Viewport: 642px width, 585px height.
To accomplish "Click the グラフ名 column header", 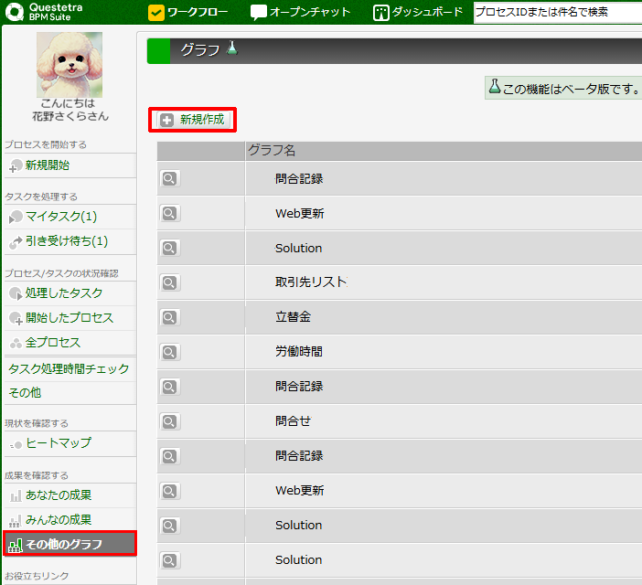I will tap(272, 151).
